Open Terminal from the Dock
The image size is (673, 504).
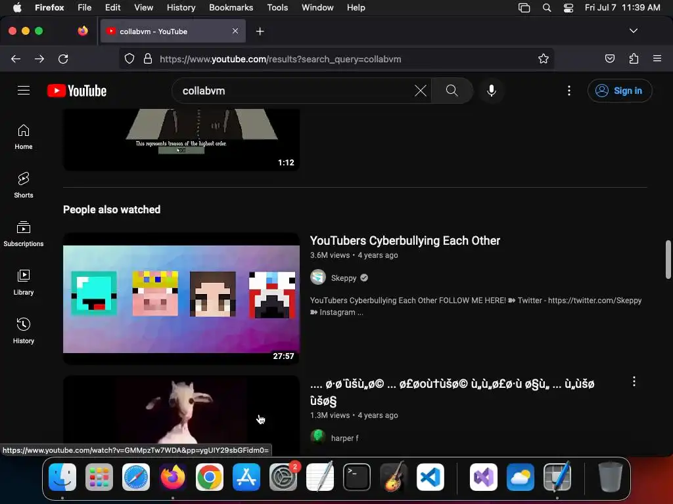(x=357, y=477)
